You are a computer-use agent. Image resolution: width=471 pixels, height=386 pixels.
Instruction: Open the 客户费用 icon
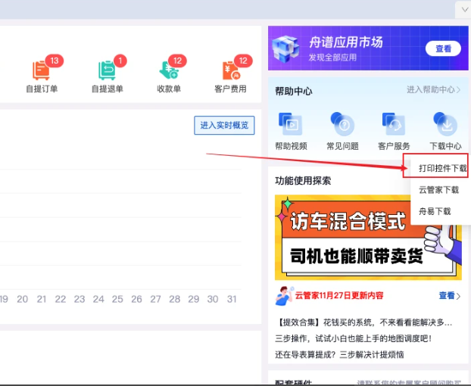pos(230,70)
